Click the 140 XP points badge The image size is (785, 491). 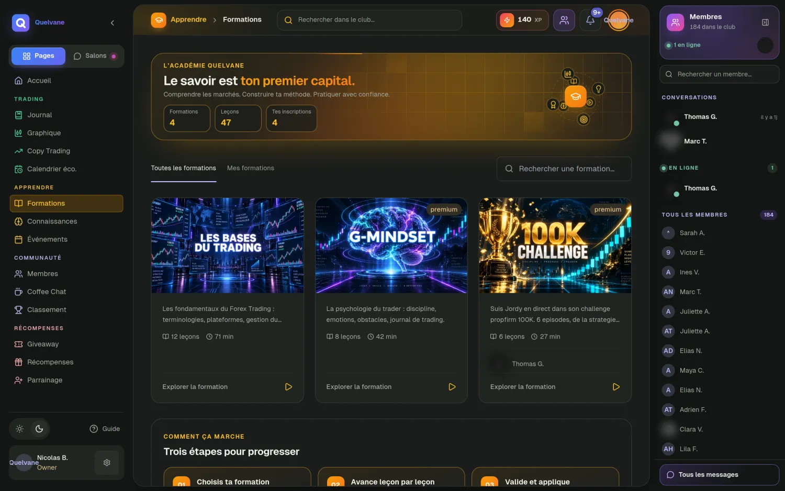[522, 20]
